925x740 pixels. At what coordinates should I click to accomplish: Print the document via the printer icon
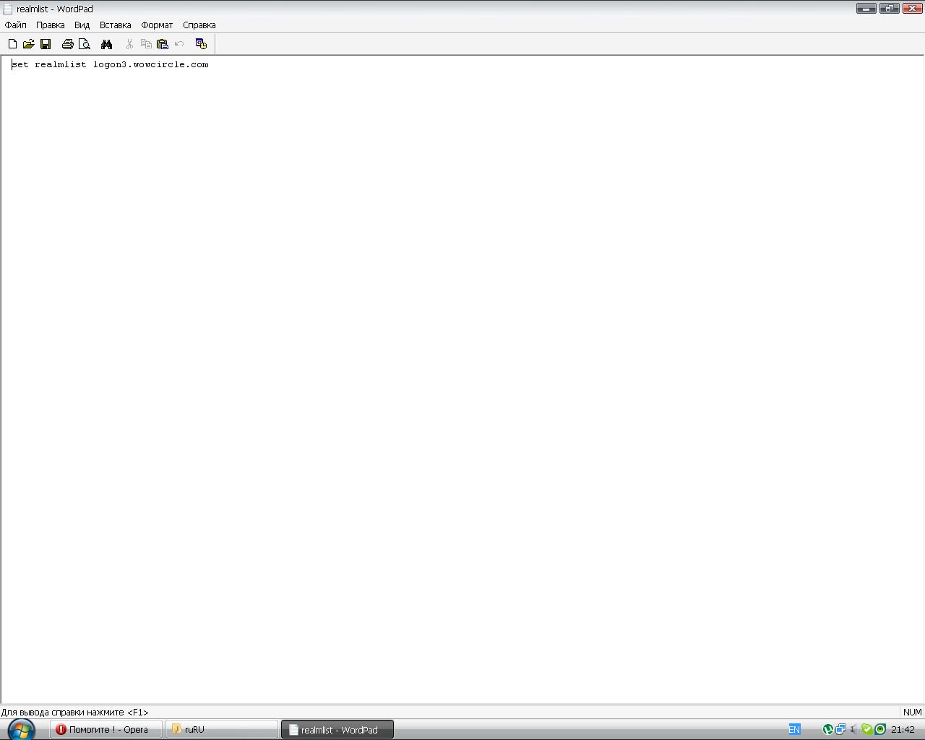pyautogui.click(x=68, y=44)
